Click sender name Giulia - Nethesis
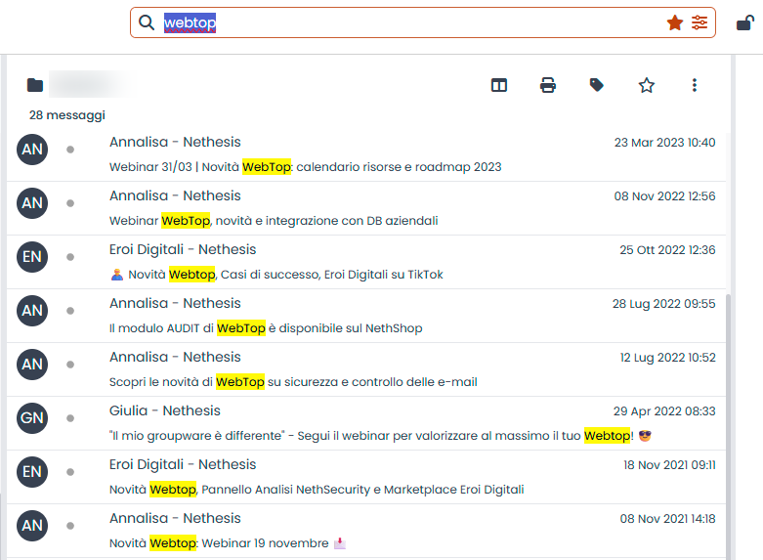Image resolution: width=763 pixels, height=560 pixels. (x=165, y=410)
